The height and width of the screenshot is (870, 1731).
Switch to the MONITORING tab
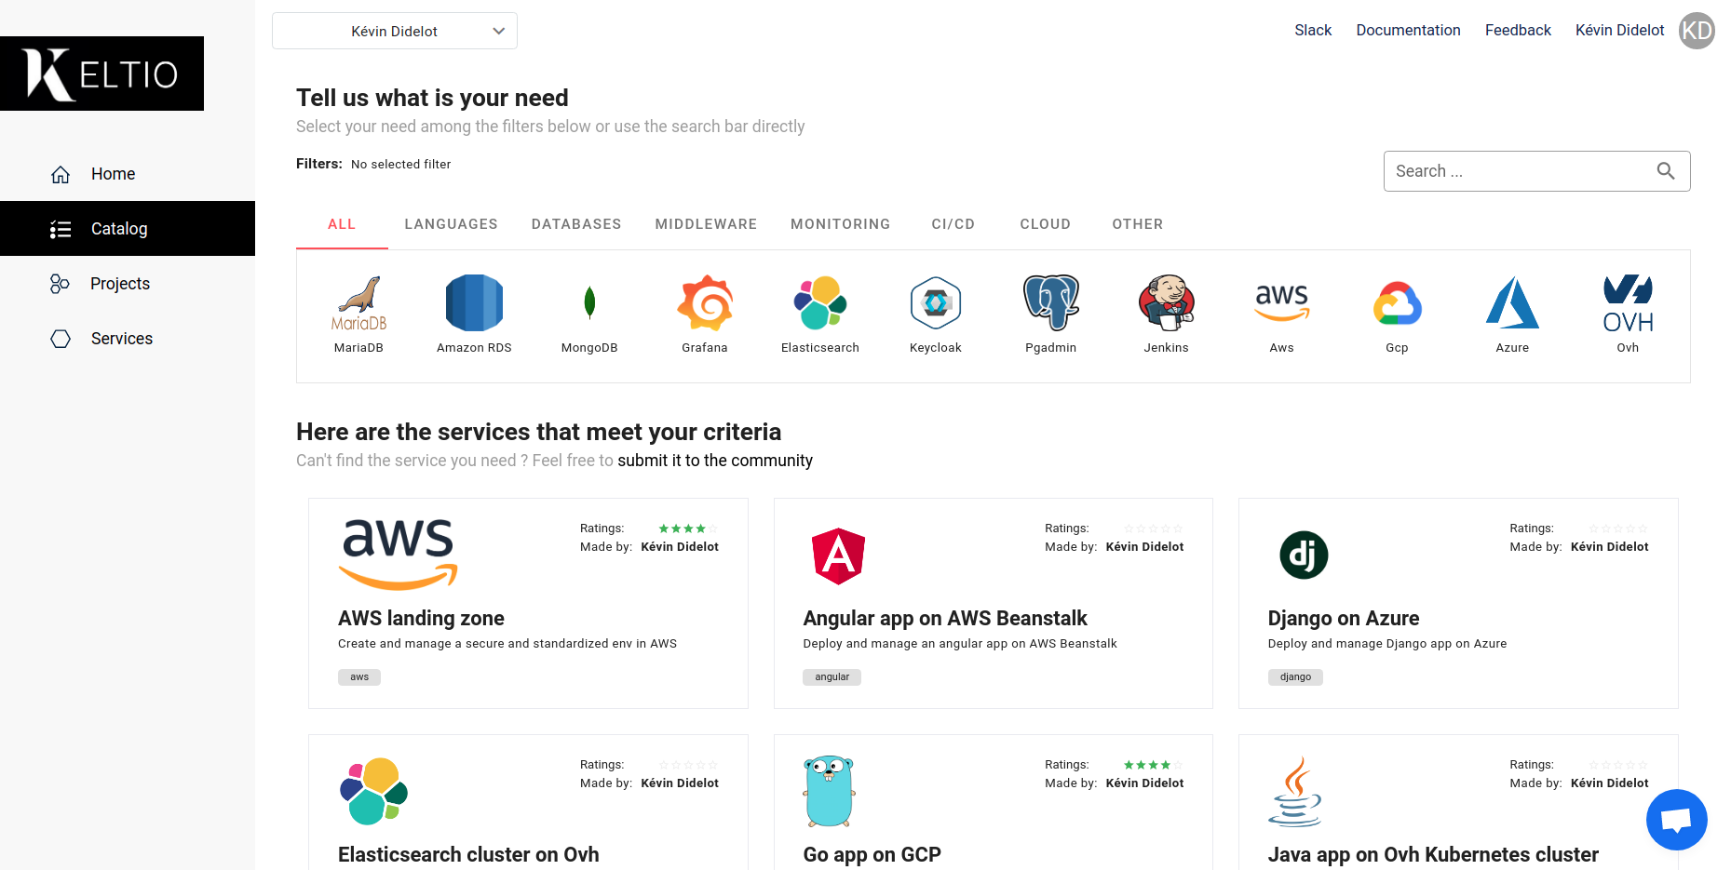[x=840, y=224]
